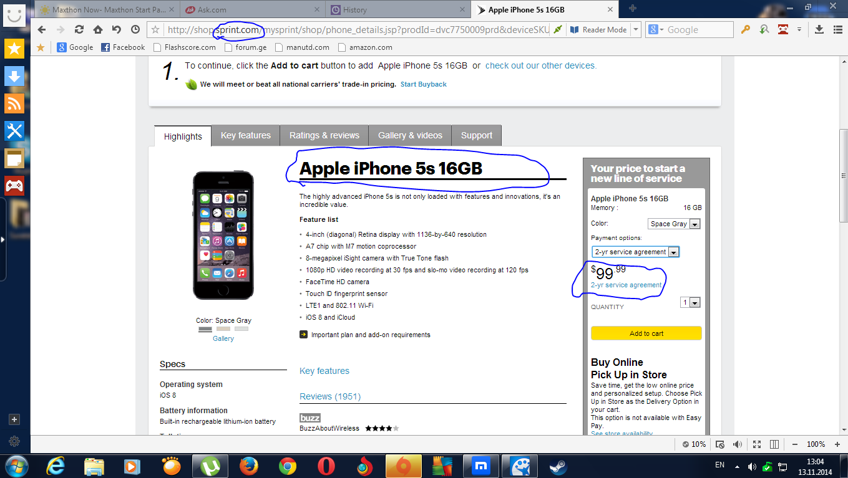The image size is (848, 478).
Task: Open a new browser tab
Action: tap(633, 9)
